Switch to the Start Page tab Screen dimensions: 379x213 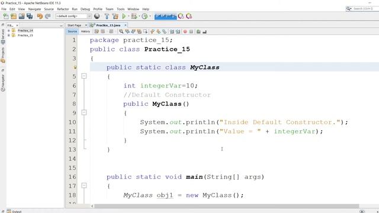coord(74,25)
